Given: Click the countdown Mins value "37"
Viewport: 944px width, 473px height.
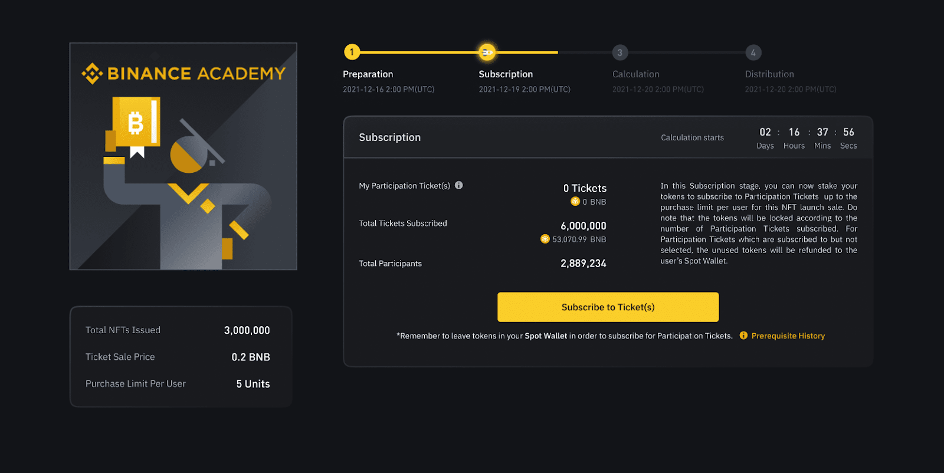Looking at the screenshot, I should tap(822, 132).
